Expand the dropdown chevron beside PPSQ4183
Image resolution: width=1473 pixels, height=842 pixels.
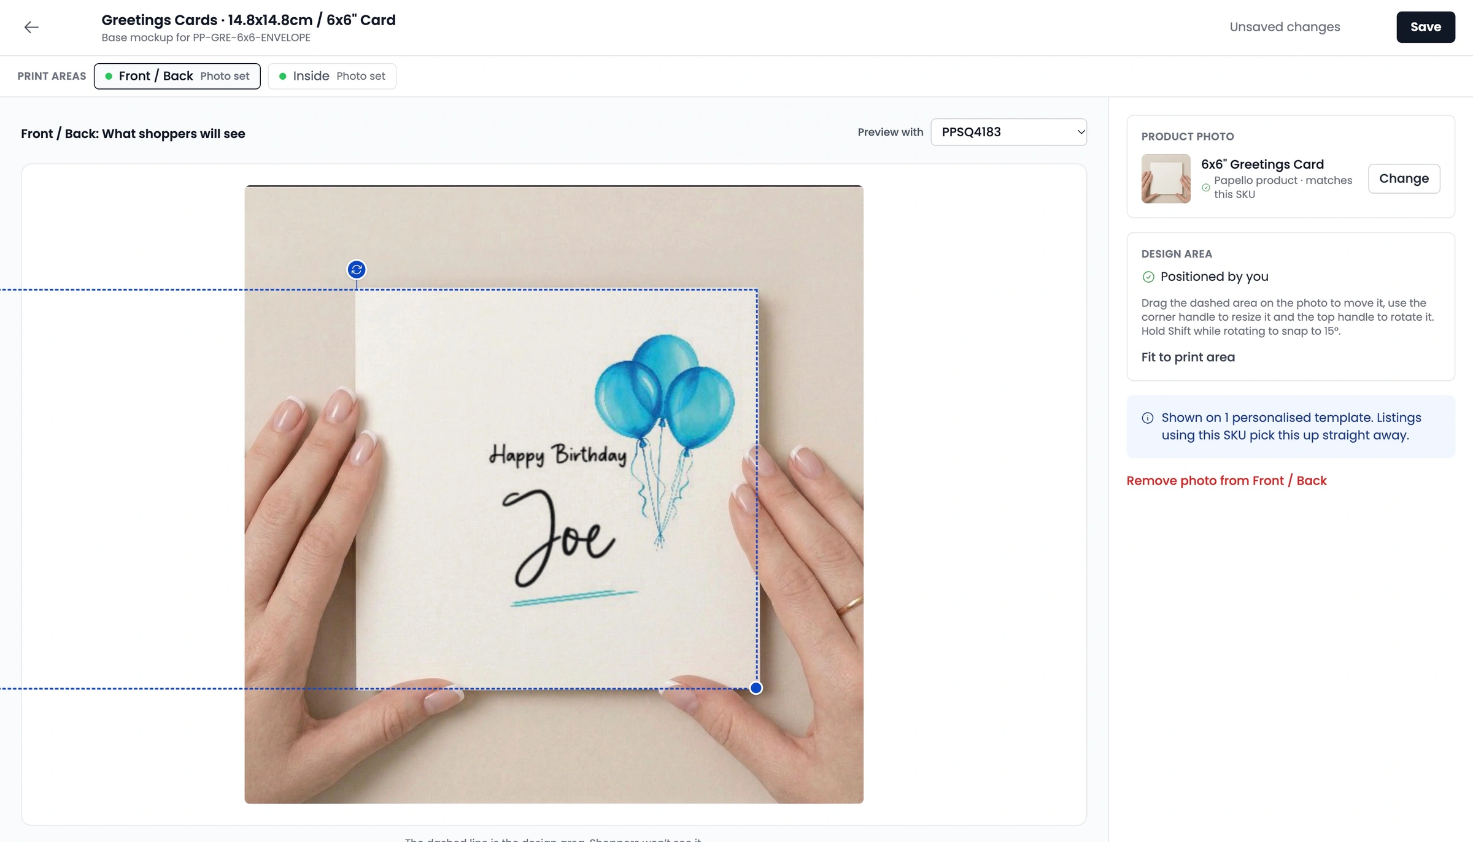click(1080, 132)
